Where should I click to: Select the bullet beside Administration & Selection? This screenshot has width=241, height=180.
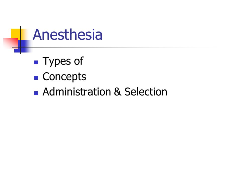36,93
